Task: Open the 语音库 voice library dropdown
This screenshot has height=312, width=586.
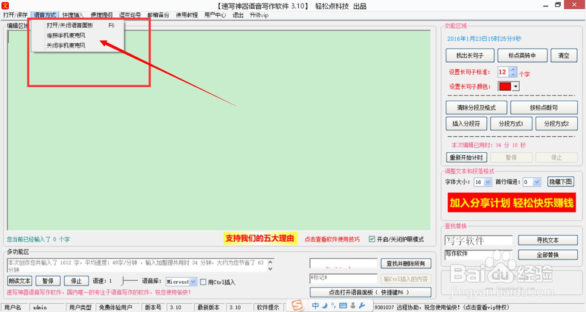Action: pos(193,282)
